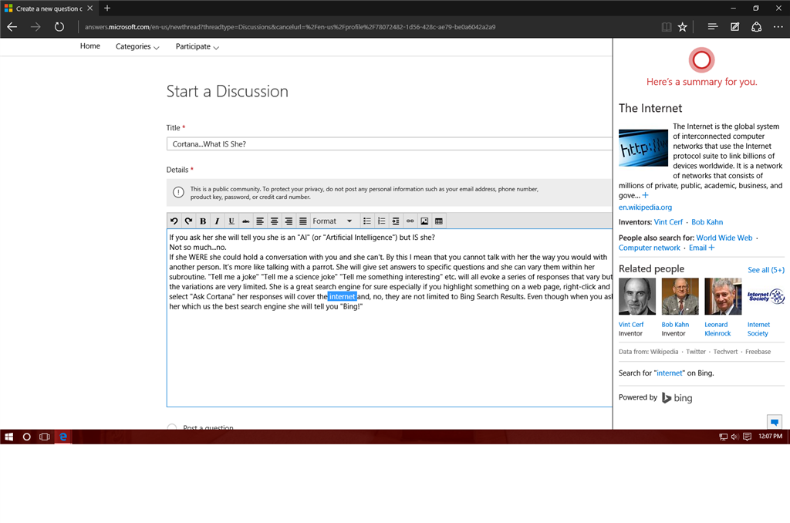Screen dimensions: 790x523
Task: Justify the paragraph text
Action: point(302,221)
